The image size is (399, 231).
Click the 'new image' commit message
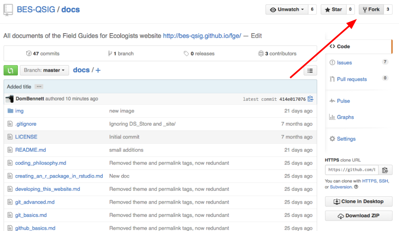point(121,111)
